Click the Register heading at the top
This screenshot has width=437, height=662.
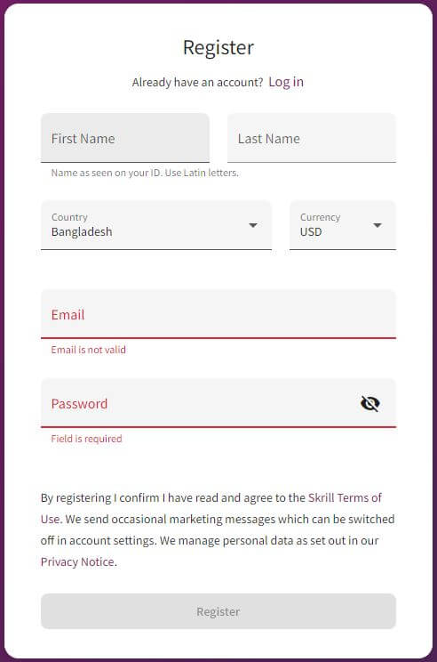218,47
